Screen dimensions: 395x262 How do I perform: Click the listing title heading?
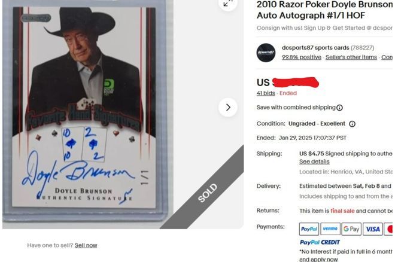pyautogui.click(x=324, y=10)
